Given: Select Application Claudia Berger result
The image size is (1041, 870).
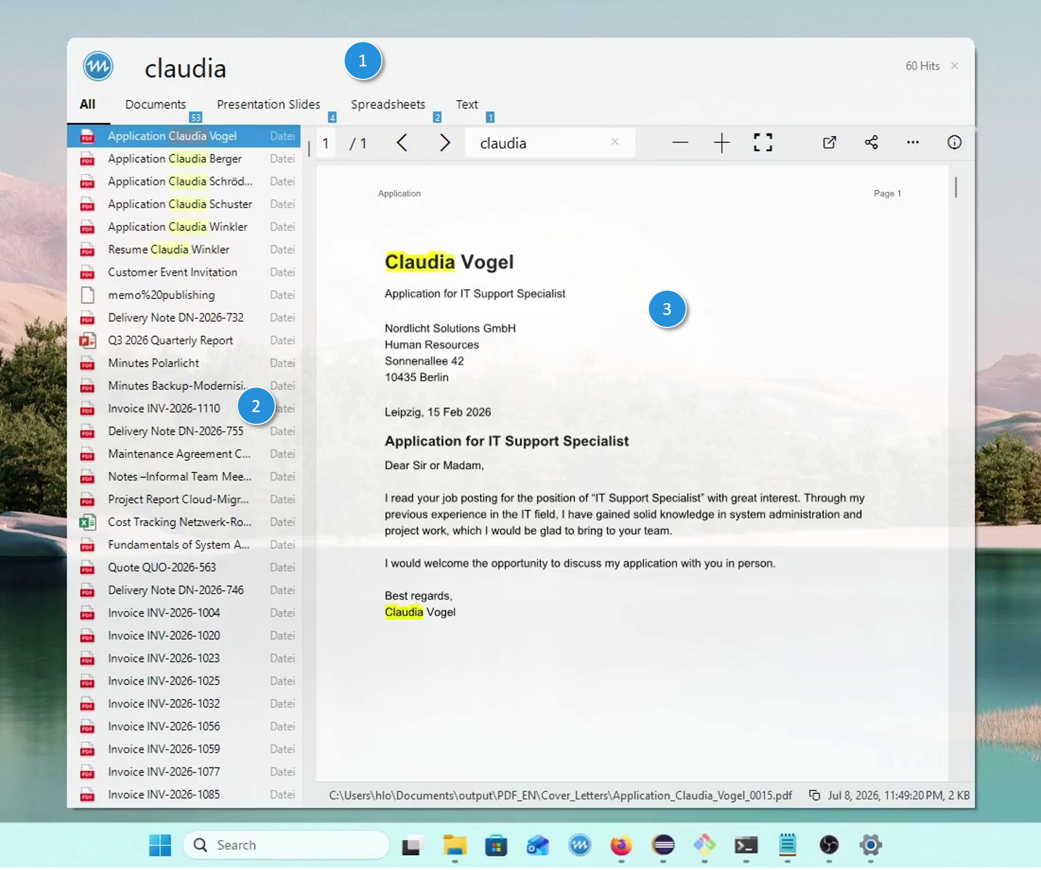Looking at the screenshot, I should point(184,159).
